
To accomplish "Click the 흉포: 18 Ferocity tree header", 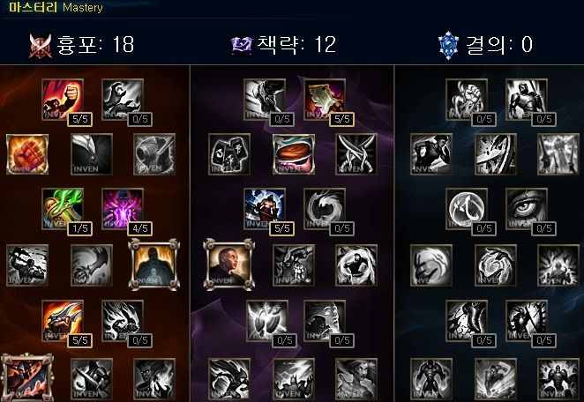I will (x=81, y=45).
